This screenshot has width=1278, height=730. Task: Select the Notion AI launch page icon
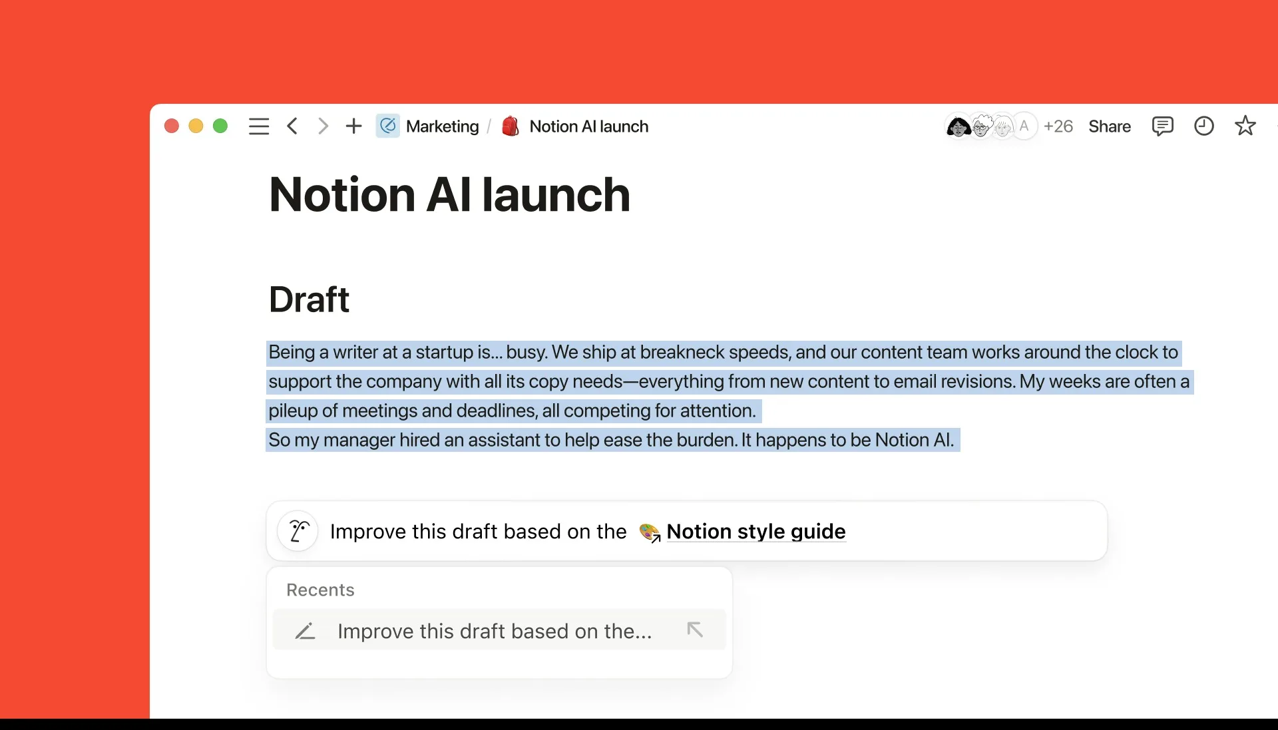[511, 126]
